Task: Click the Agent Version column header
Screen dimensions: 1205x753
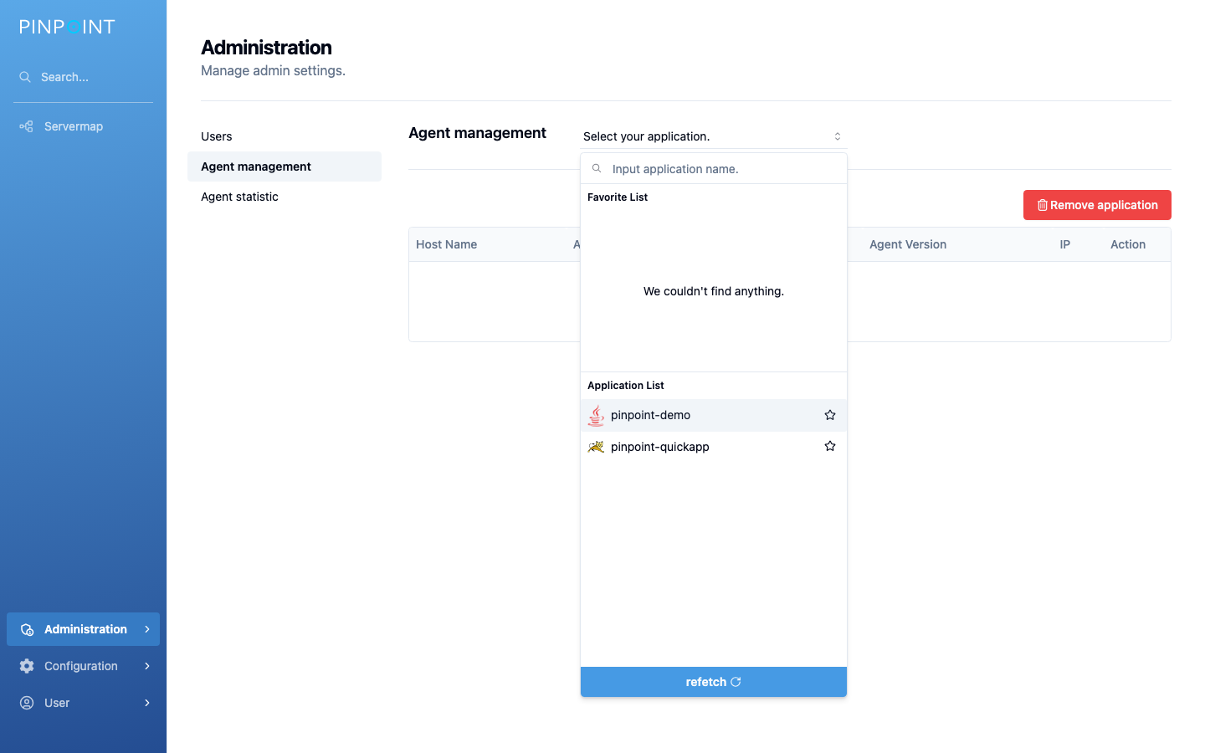Action: pos(908,244)
